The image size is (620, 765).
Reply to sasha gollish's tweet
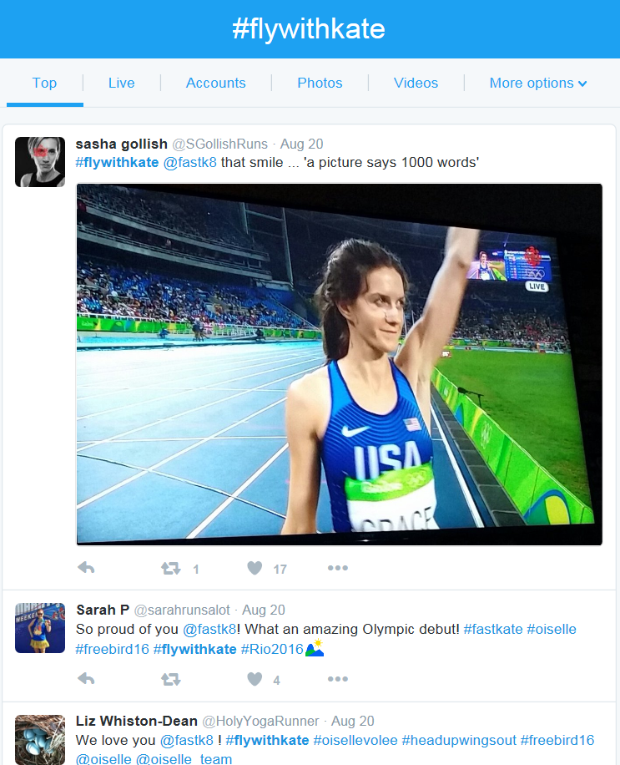(86, 568)
